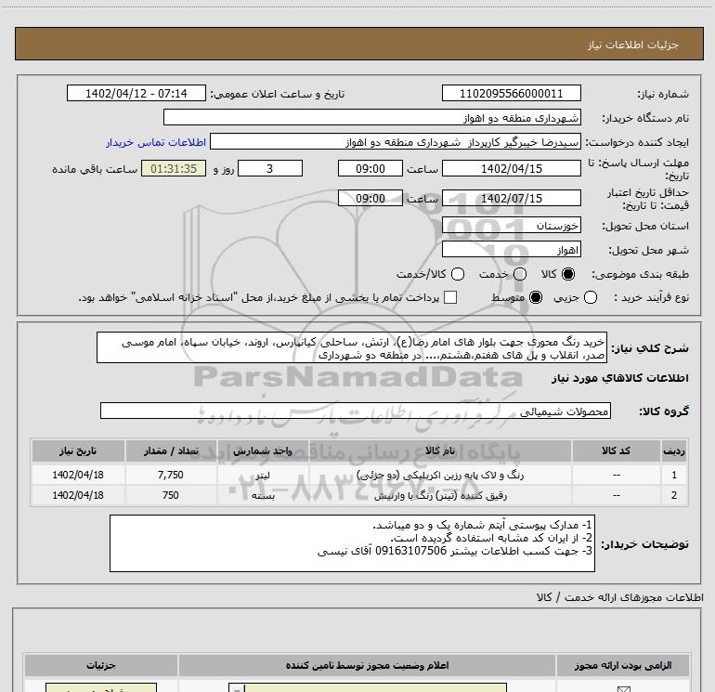Click the جزئیات اطلاعات نیاز page header
The image size is (715, 692).
click(633, 45)
